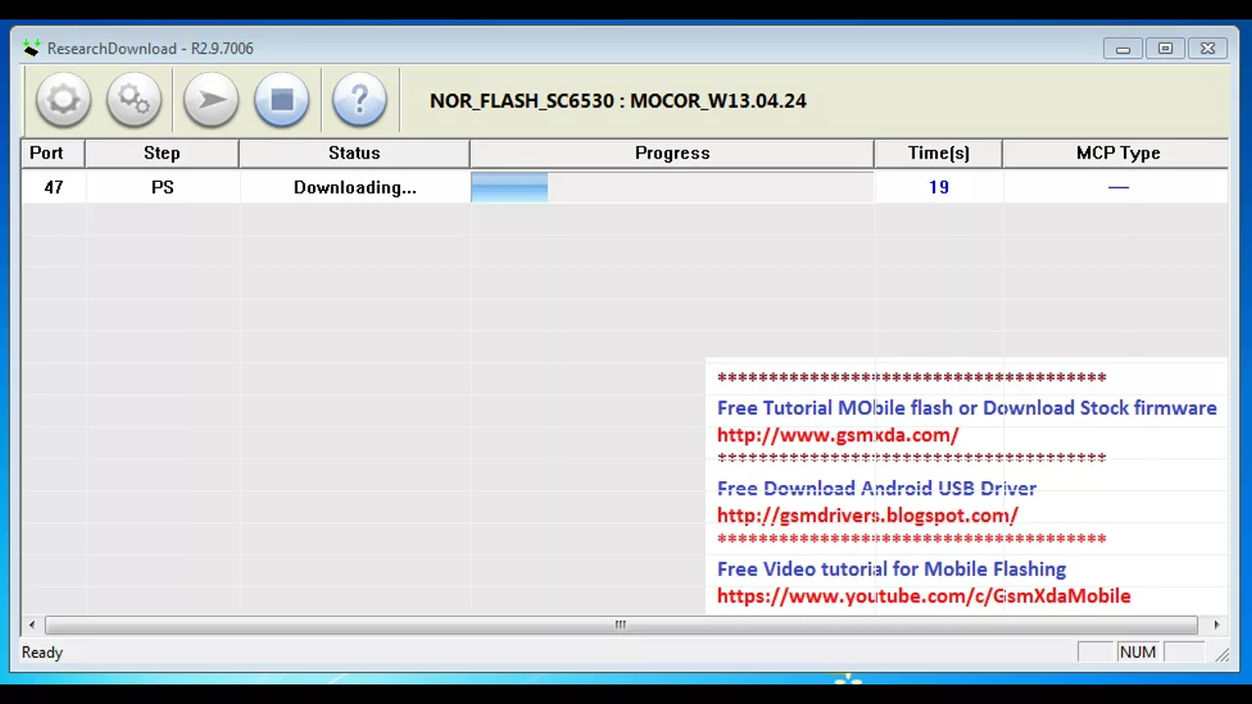Viewport: 1252px width, 704px height.
Task: Open the gsmxda.com link
Action: click(838, 435)
